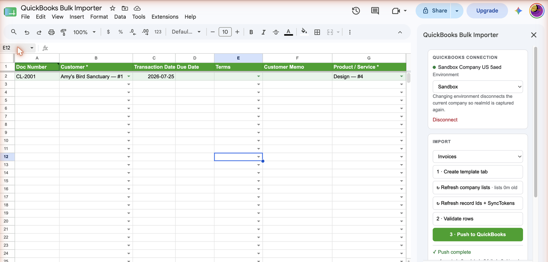Decrease font size with minus button
Viewport: 548px width, 262px height.
213,32
